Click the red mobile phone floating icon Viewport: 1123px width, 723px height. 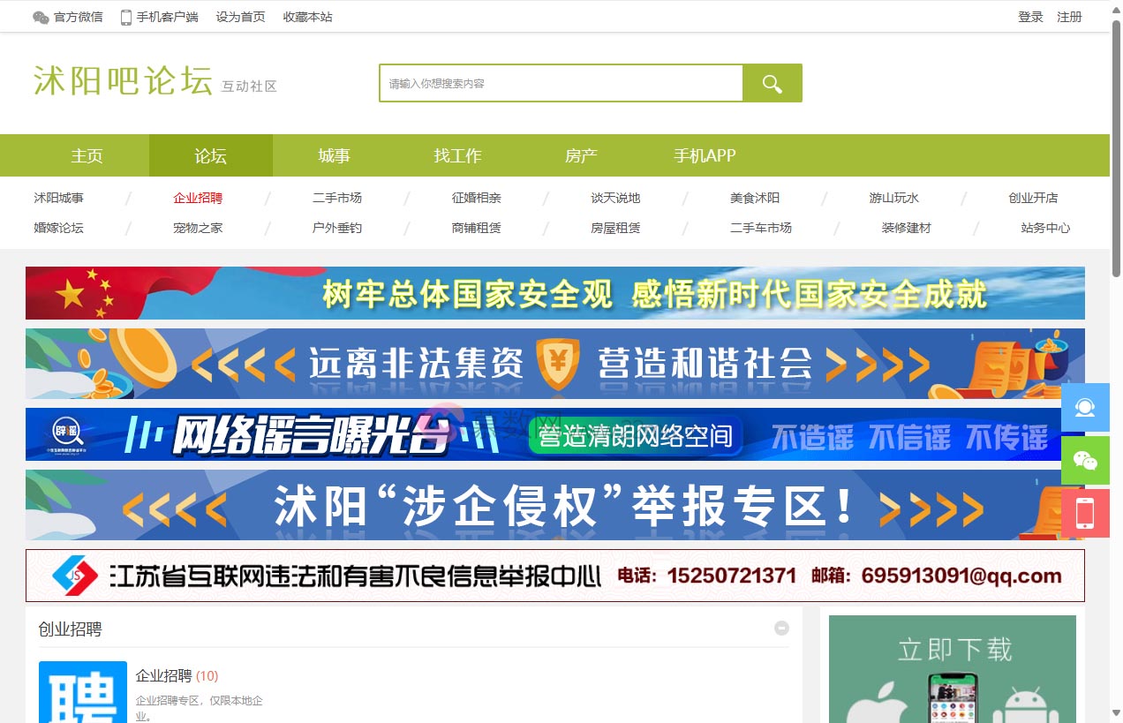[x=1084, y=513]
